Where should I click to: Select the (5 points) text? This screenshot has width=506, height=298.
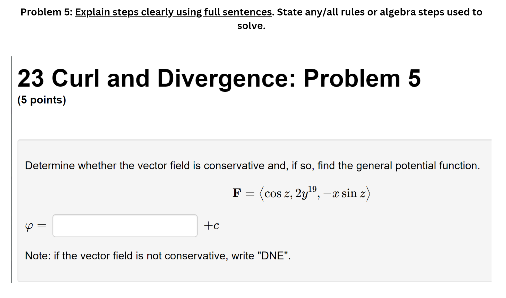click(41, 100)
